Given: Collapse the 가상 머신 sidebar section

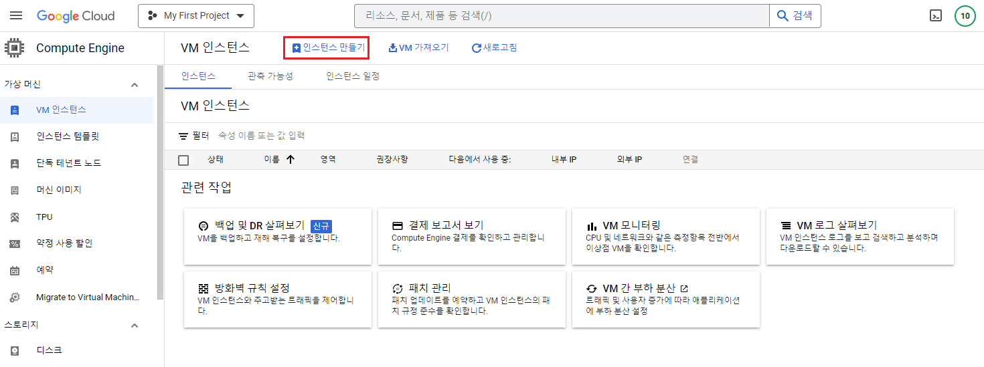Looking at the screenshot, I should [135, 85].
